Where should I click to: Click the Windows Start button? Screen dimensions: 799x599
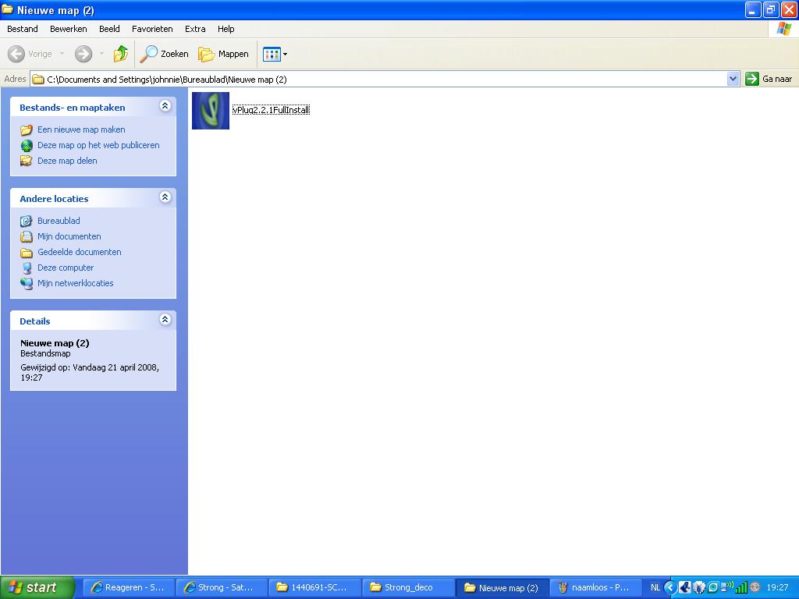click(x=37, y=587)
